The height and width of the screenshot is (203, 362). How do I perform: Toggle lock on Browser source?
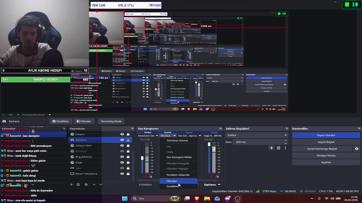click(x=128, y=151)
